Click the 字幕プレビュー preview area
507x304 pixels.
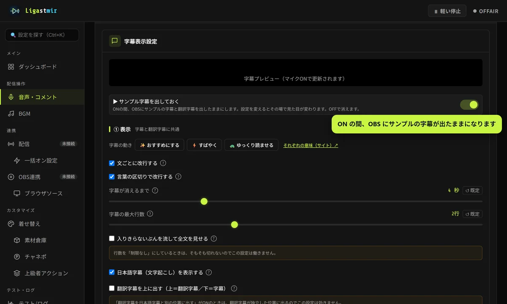coord(296,73)
